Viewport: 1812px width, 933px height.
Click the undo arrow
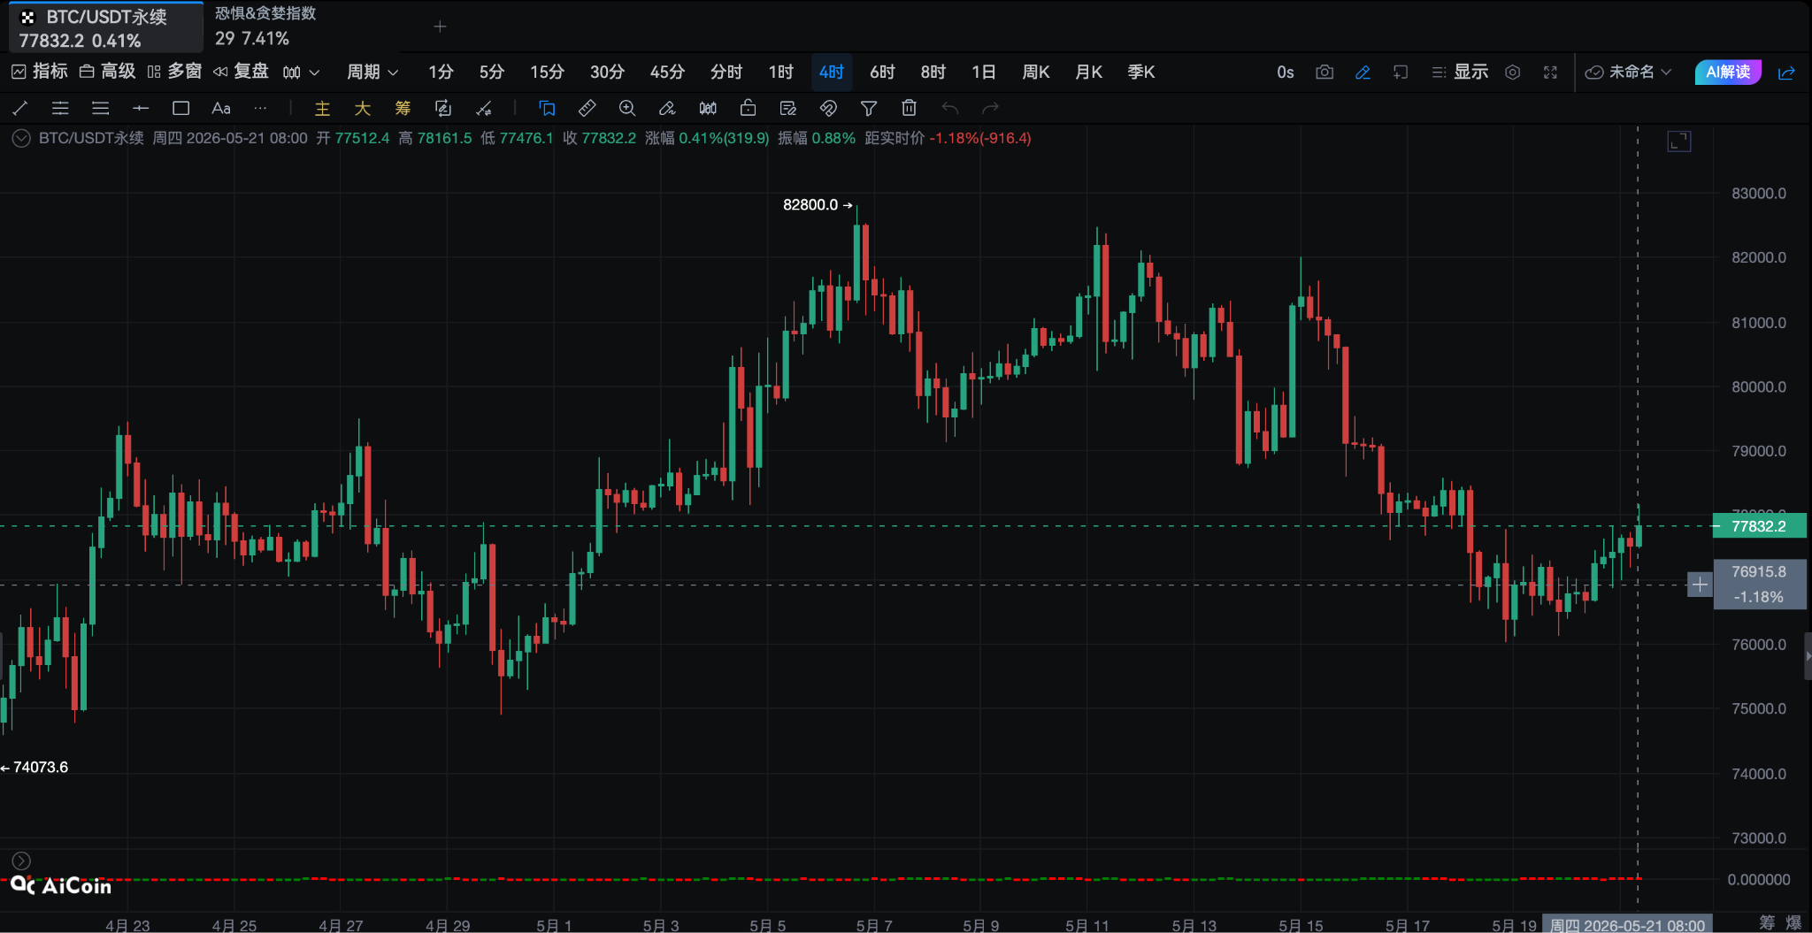tap(950, 108)
